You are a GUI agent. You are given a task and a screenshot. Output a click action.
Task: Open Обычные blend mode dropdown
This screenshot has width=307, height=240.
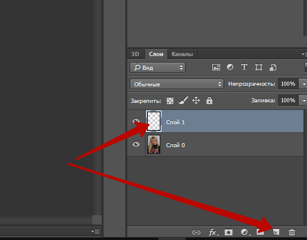[x=177, y=84]
